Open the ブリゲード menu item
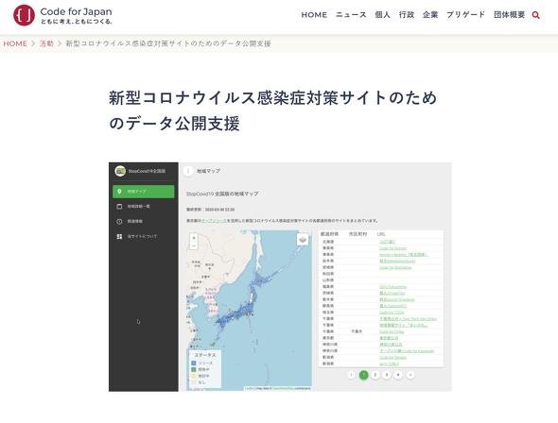558x423 pixels. [466, 15]
